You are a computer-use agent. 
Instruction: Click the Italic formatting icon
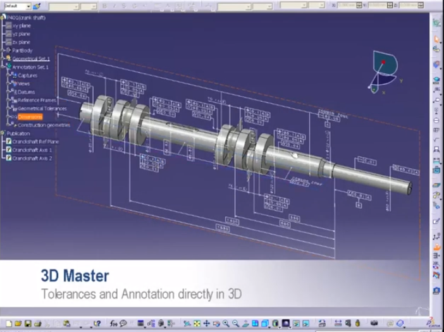click(114, 6)
